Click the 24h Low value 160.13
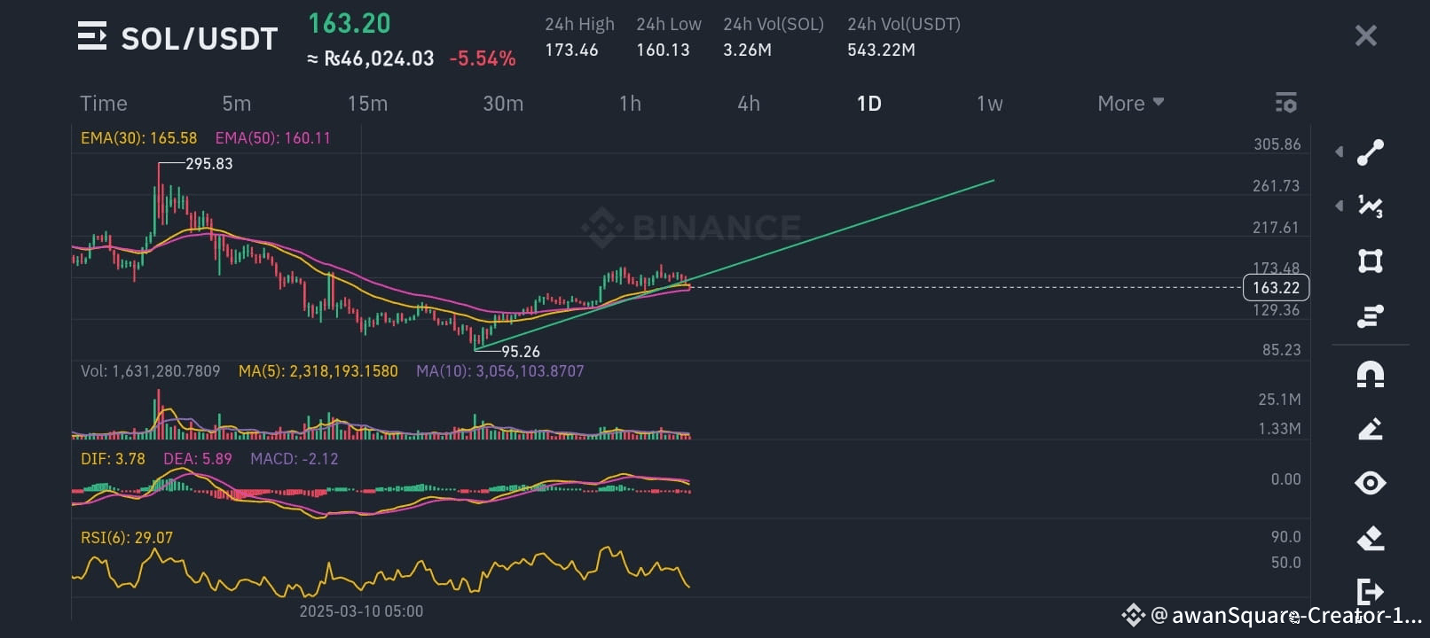Screen dimensions: 1430x638 coord(663,50)
